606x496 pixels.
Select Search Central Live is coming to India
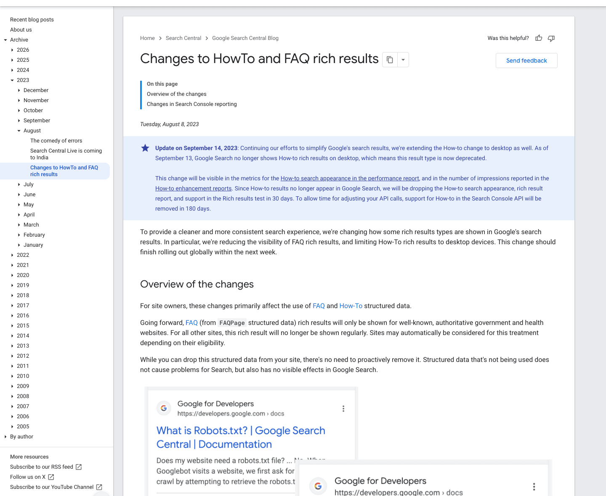tap(66, 154)
